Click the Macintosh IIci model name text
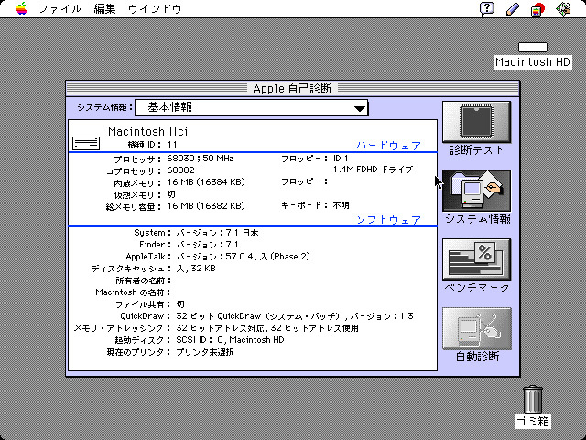 (148, 132)
